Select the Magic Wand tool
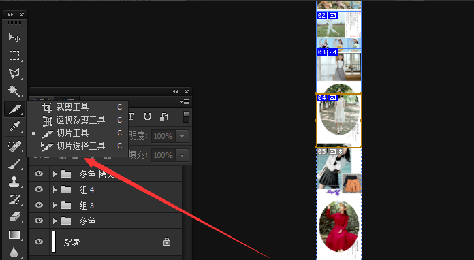474x260 pixels. coord(14,91)
